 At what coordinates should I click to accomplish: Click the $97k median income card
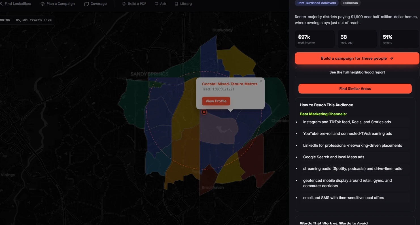[x=315, y=39]
